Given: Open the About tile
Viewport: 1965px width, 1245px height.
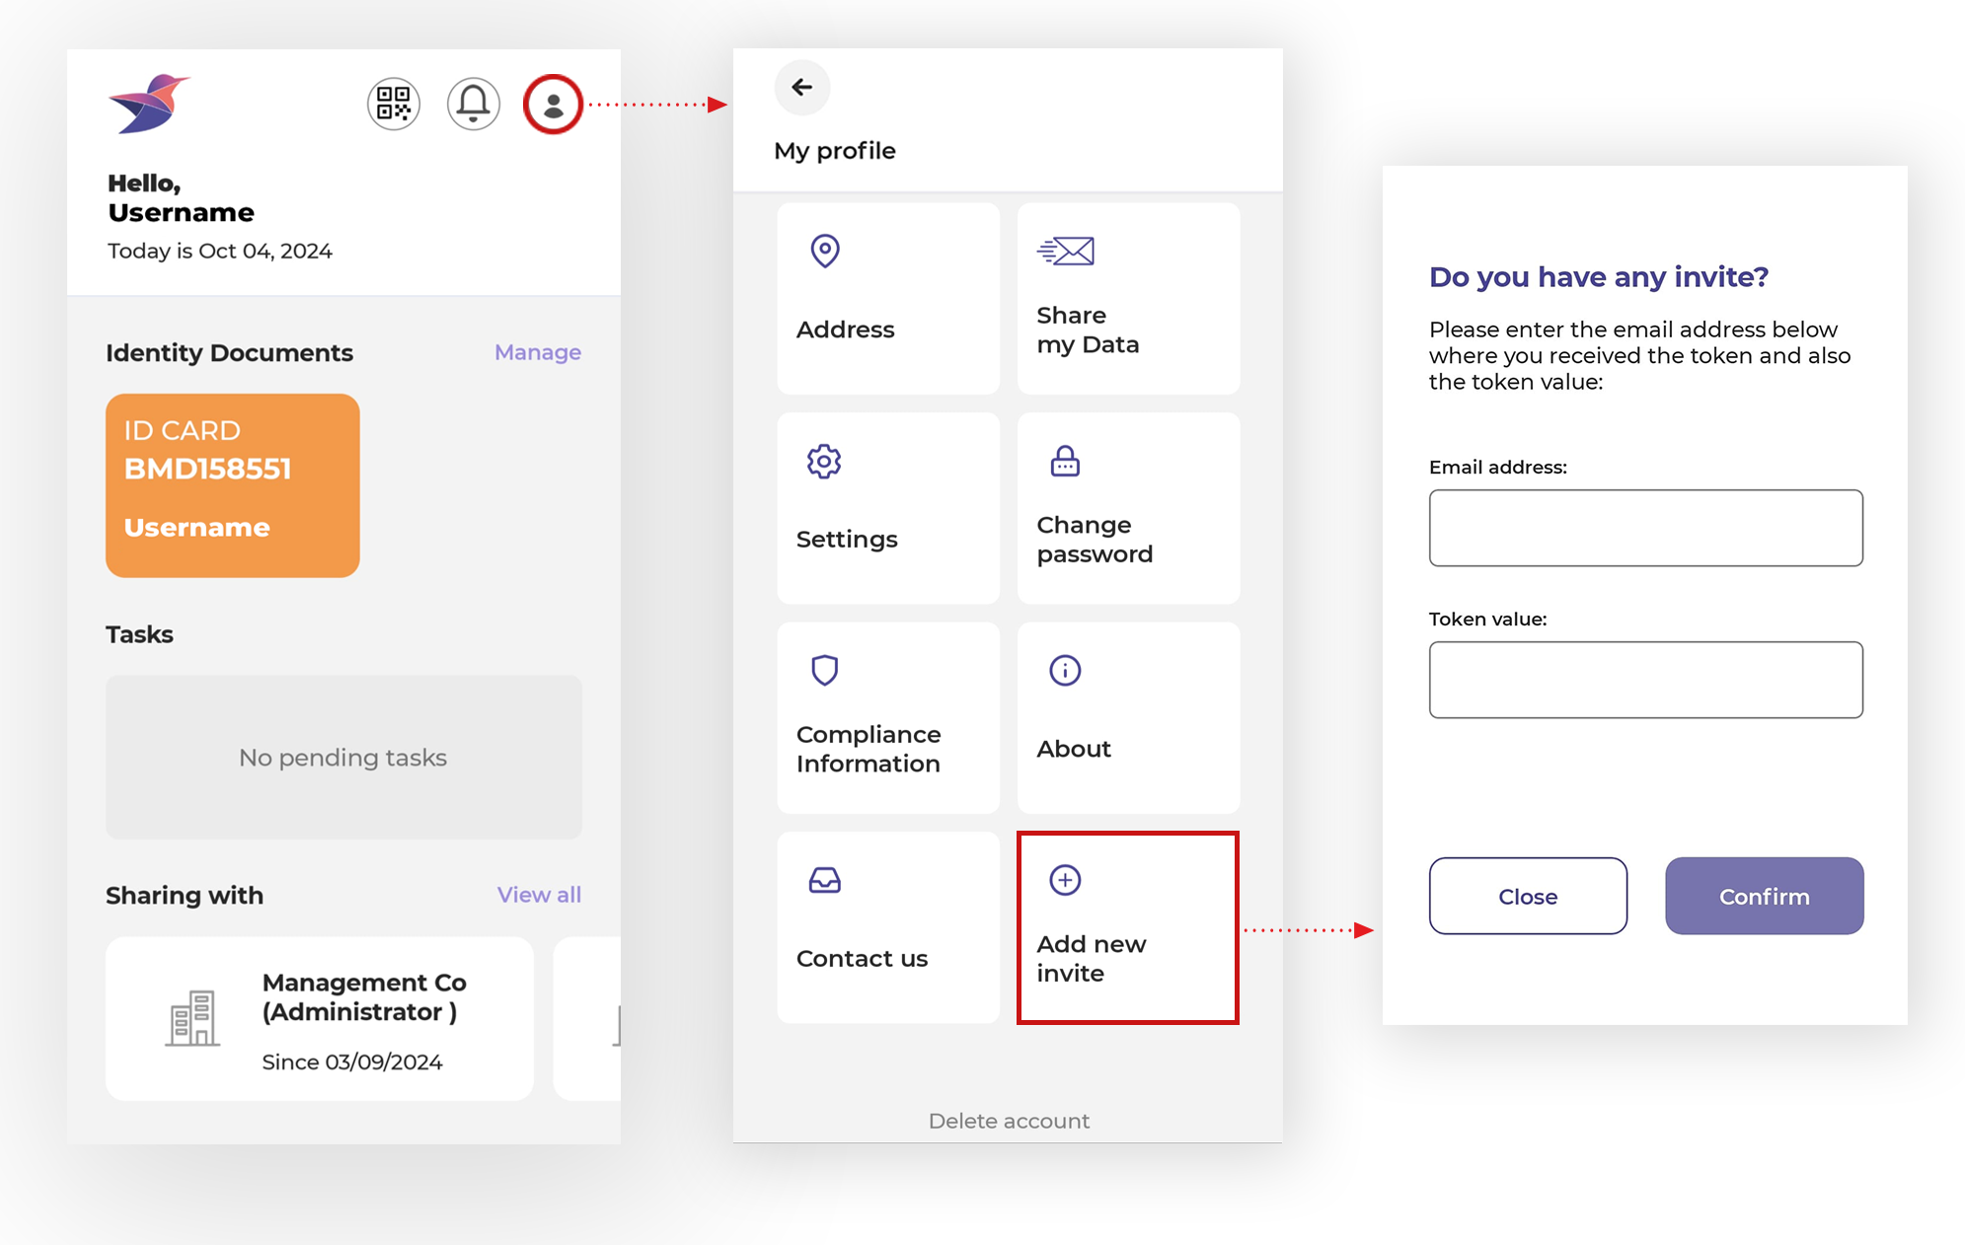Looking at the screenshot, I should 1128,718.
